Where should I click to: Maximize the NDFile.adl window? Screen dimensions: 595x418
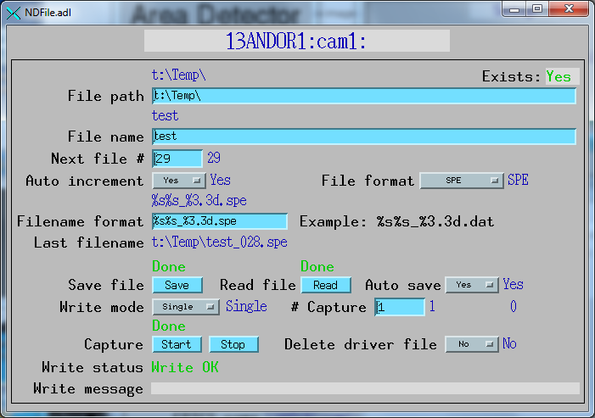click(x=538, y=8)
